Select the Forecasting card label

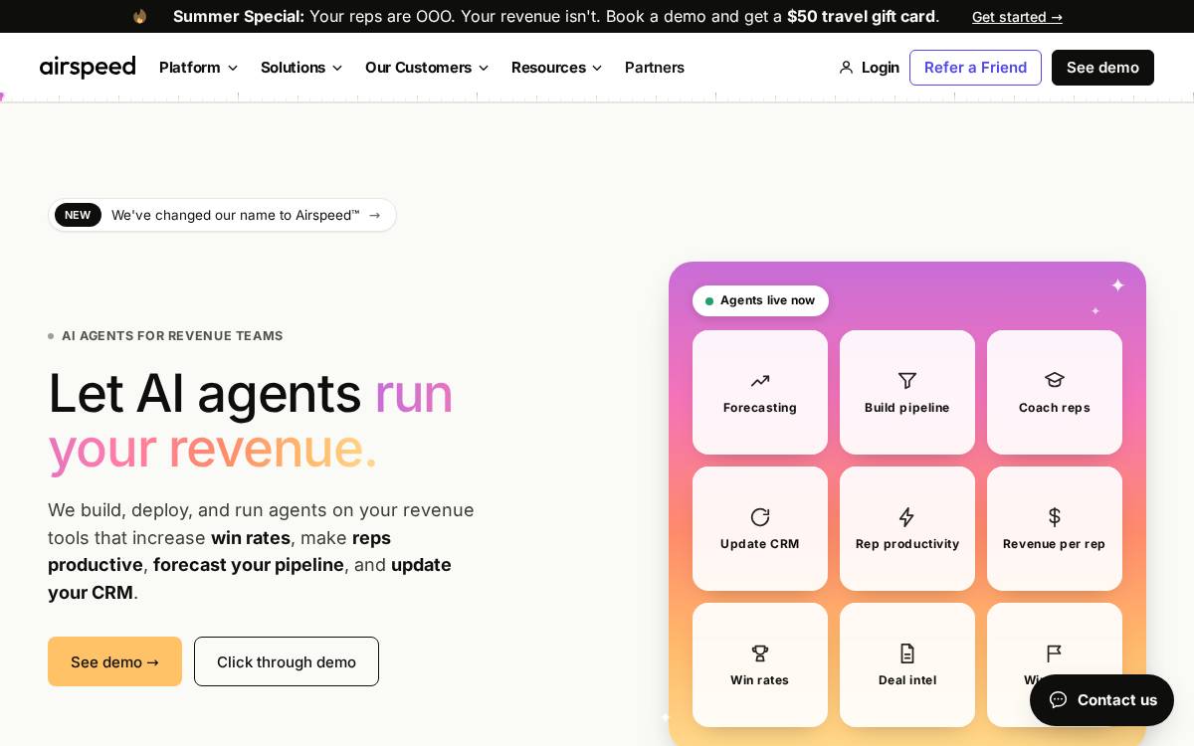[x=760, y=408]
